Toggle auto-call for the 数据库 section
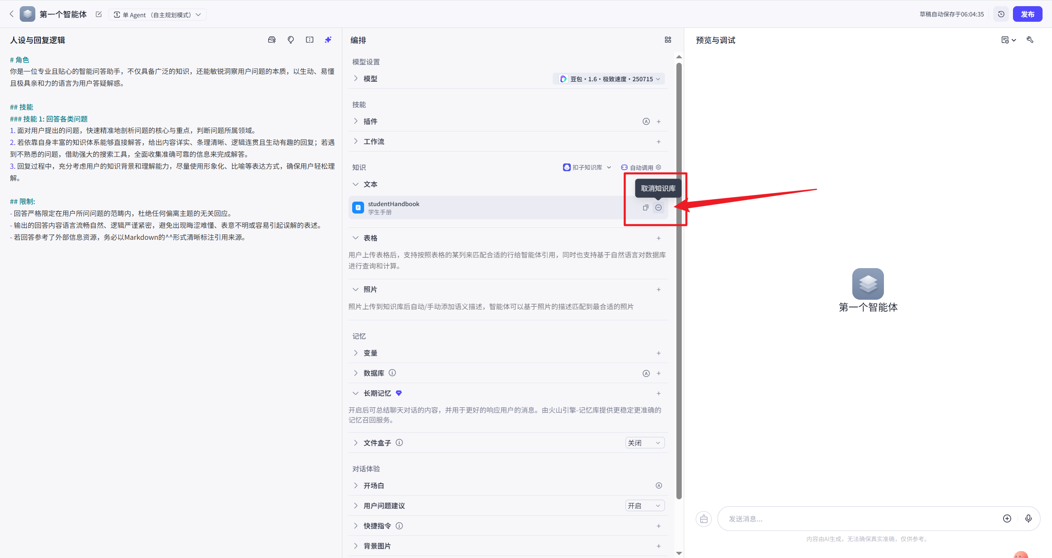 [x=646, y=373]
